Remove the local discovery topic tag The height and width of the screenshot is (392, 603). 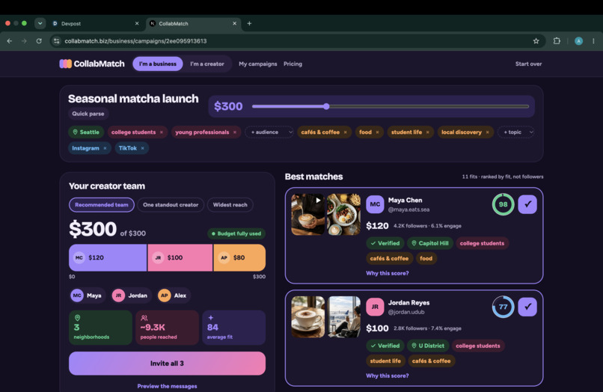487,132
